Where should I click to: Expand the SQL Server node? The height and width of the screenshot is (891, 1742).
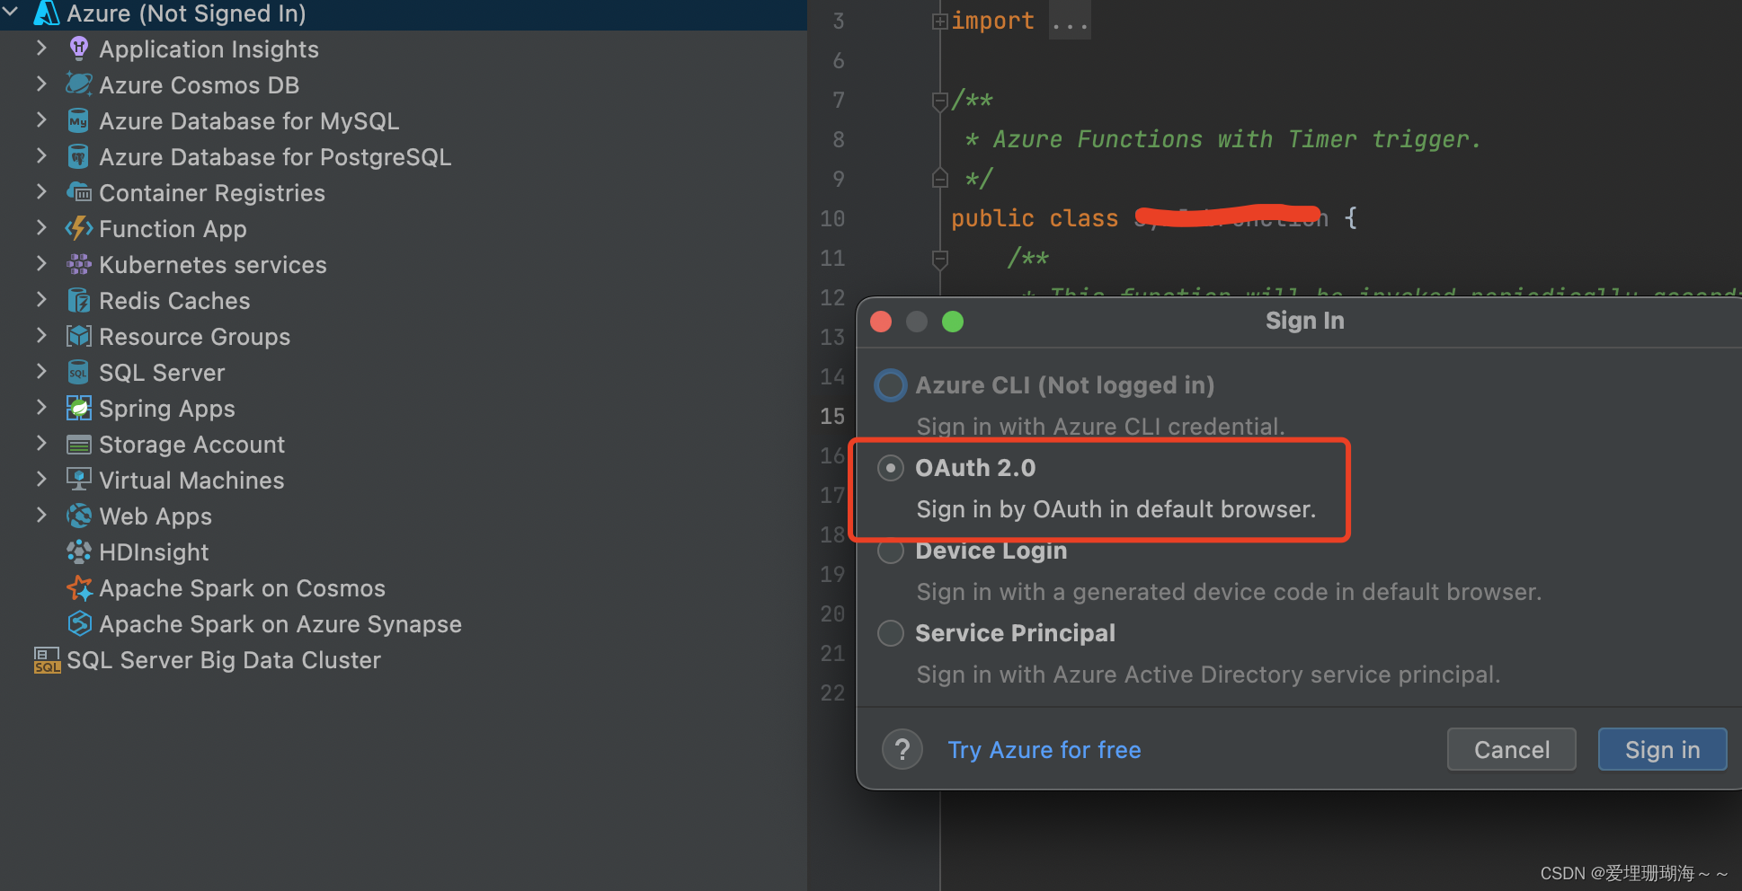(x=41, y=371)
